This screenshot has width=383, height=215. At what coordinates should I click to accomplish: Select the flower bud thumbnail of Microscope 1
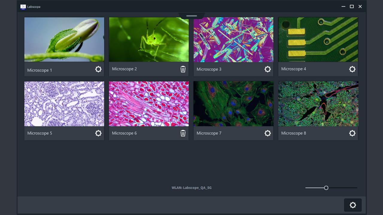pyautogui.click(x=64, y=39)
